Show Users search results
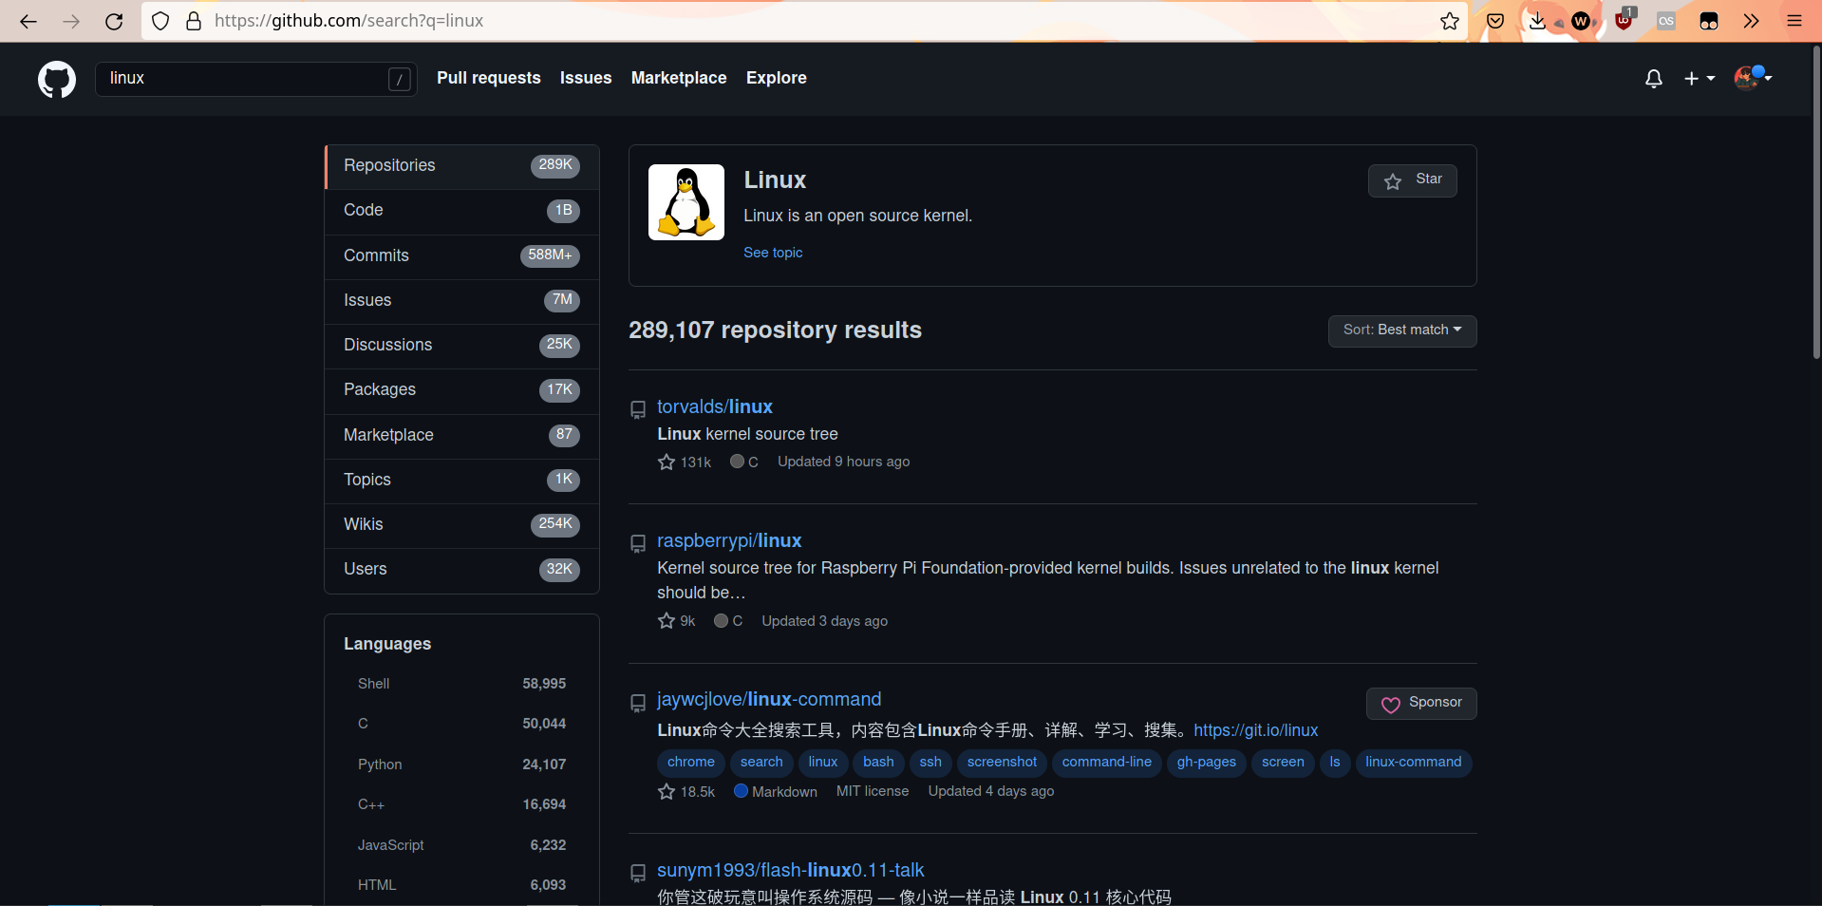This screenshot has width=1822, height=906. click(x=462, y=570)
